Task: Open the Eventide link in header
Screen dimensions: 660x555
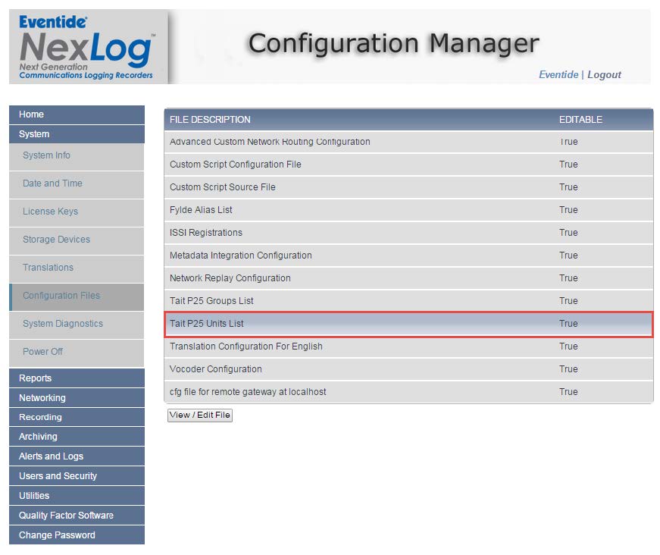Action: (558, 74)
